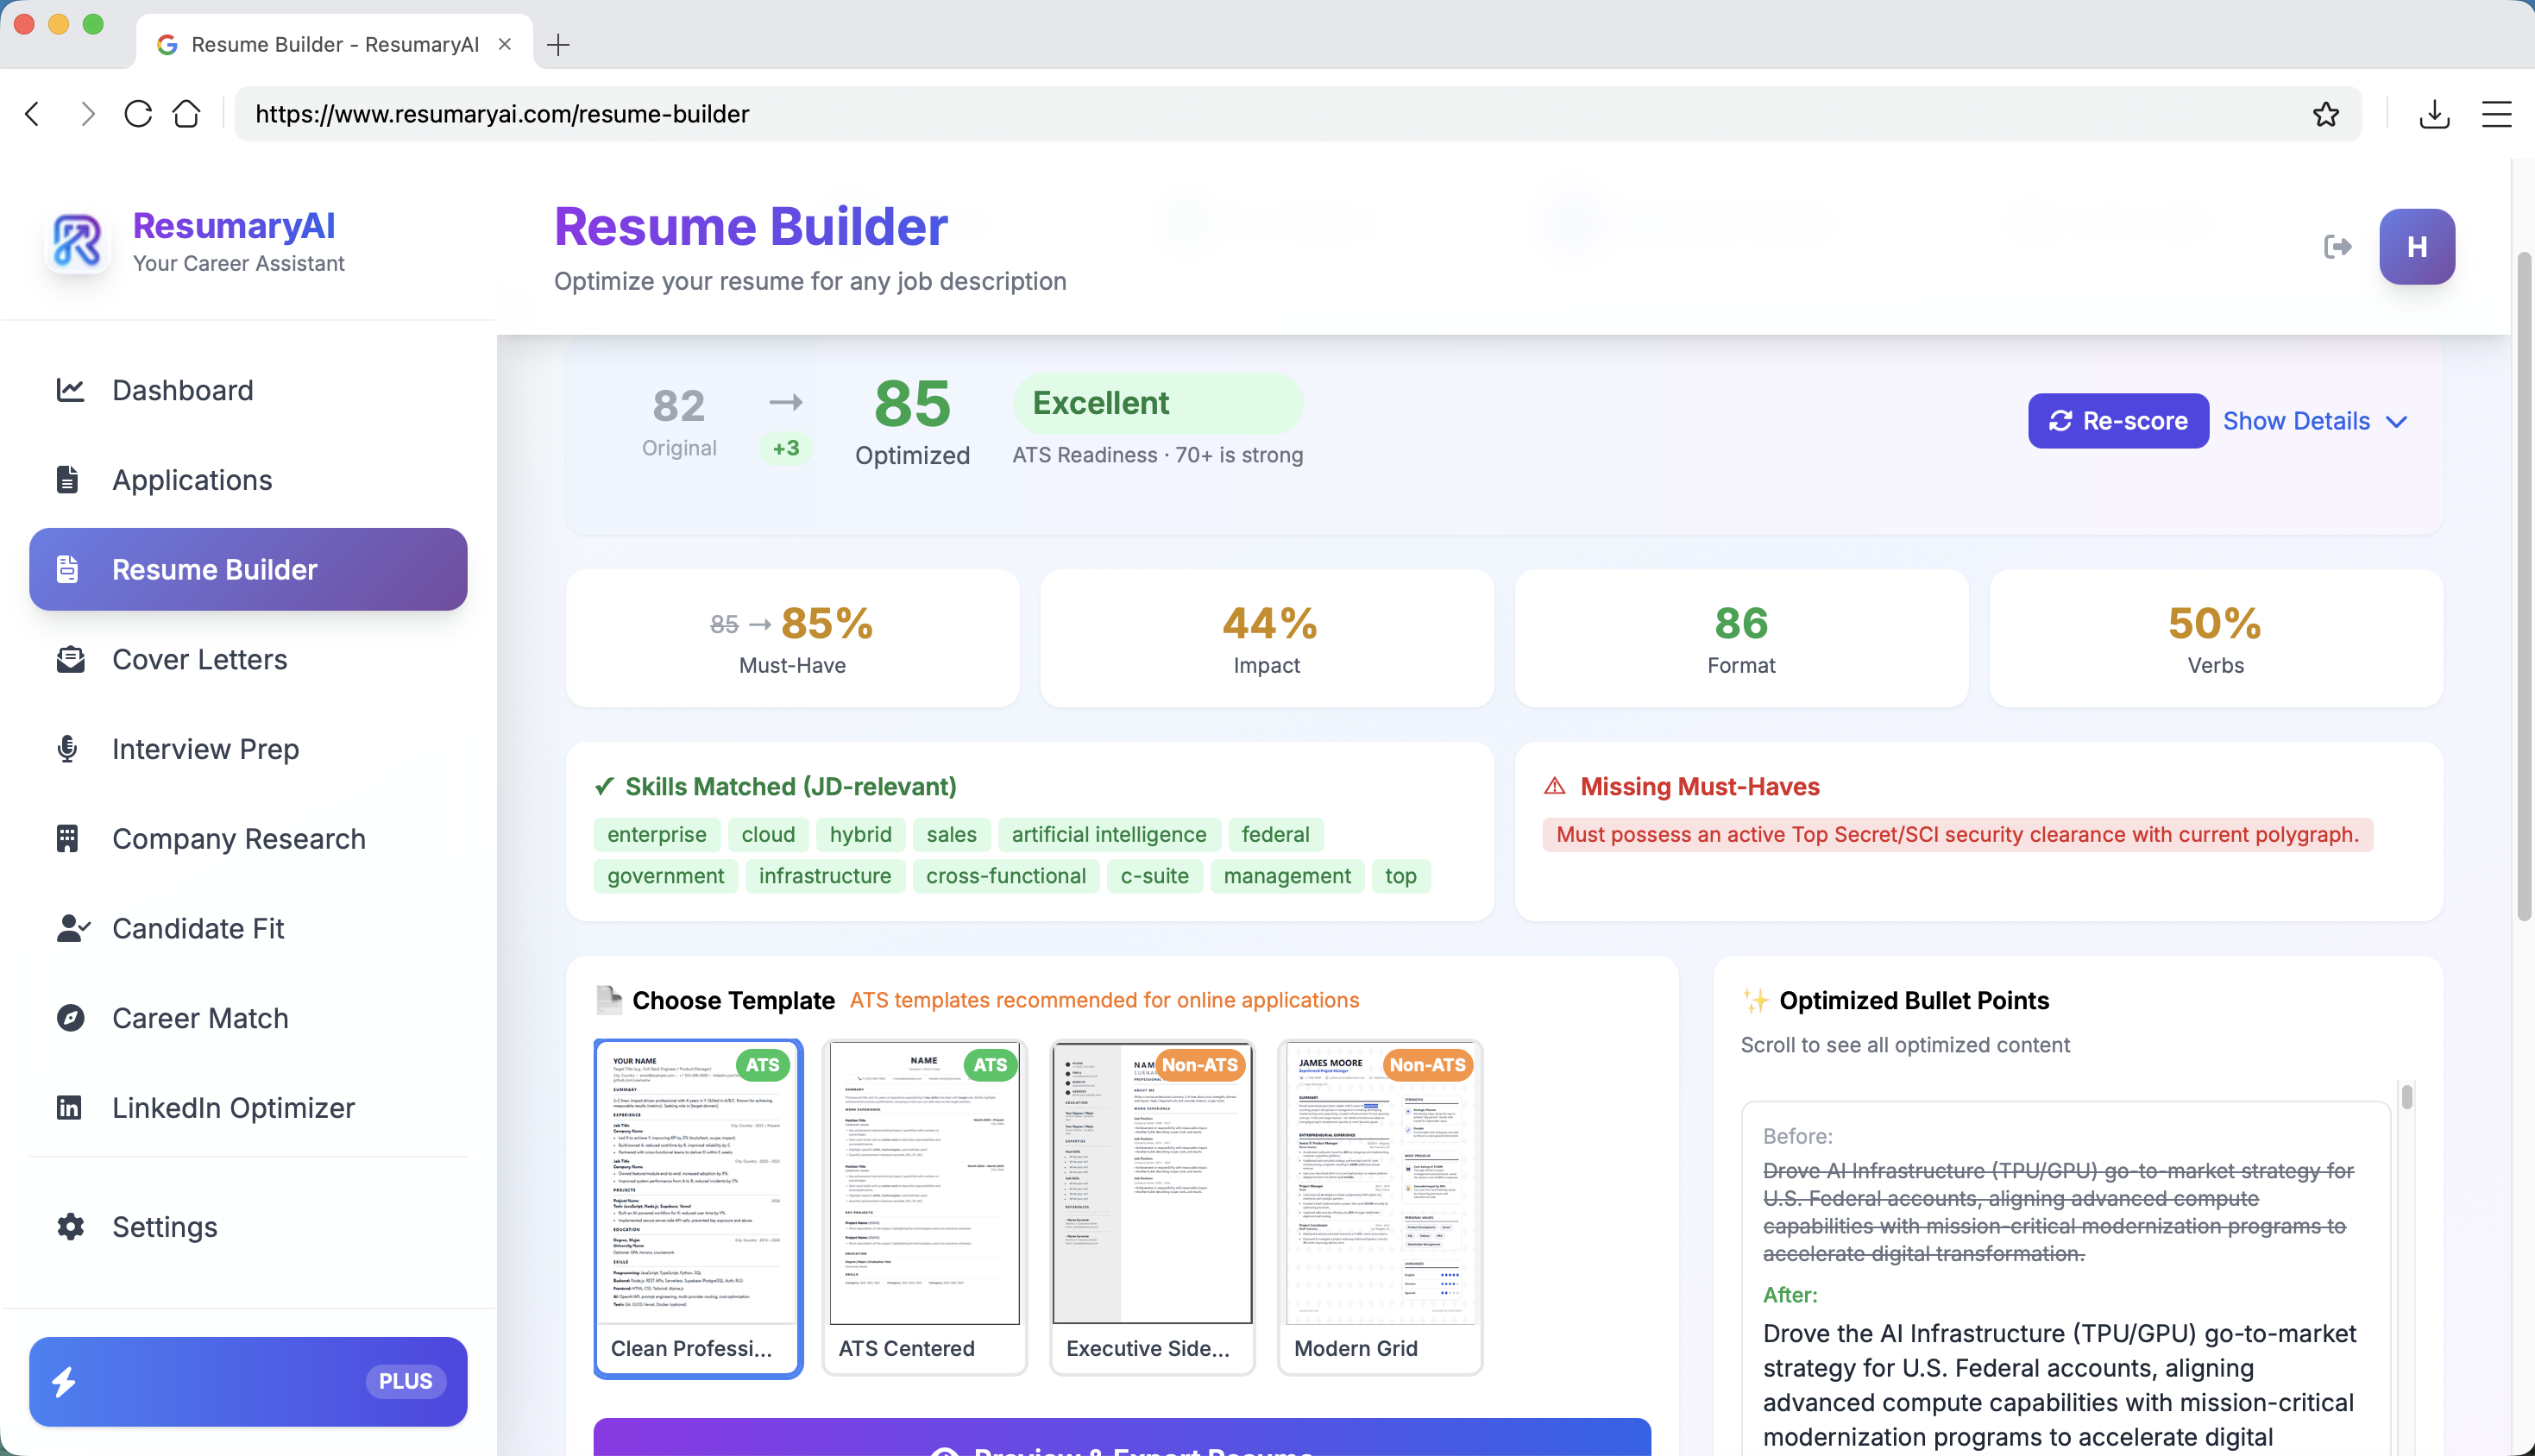This screenshot has width=2535, height=1456.
Task: Click the LinkedIn Optimizer icon
Action: (69, 1108)
